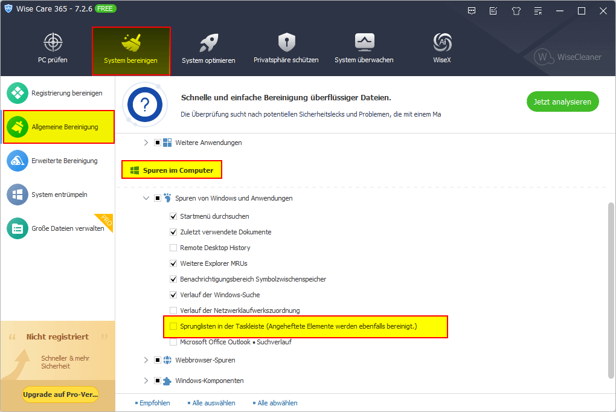This screenshot has height=412, width=616.
Task: Enable Remote Desktop History checkbox
Action: [173, 248]
